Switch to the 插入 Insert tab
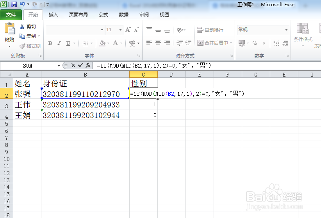Image resolution: width=321 pixels, height=218 pixels. click(x=53, y=15)
